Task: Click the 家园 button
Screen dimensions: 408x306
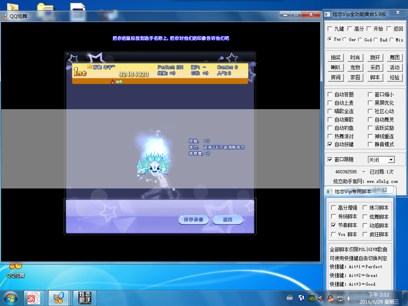Action: (x=355, y=77)
